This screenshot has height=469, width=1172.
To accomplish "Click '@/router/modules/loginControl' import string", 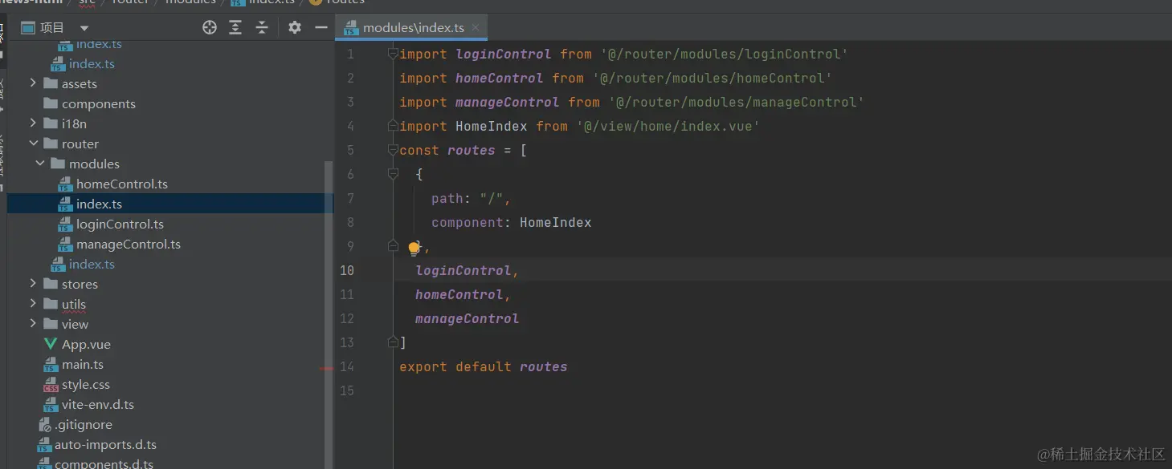I will (724, 54).
